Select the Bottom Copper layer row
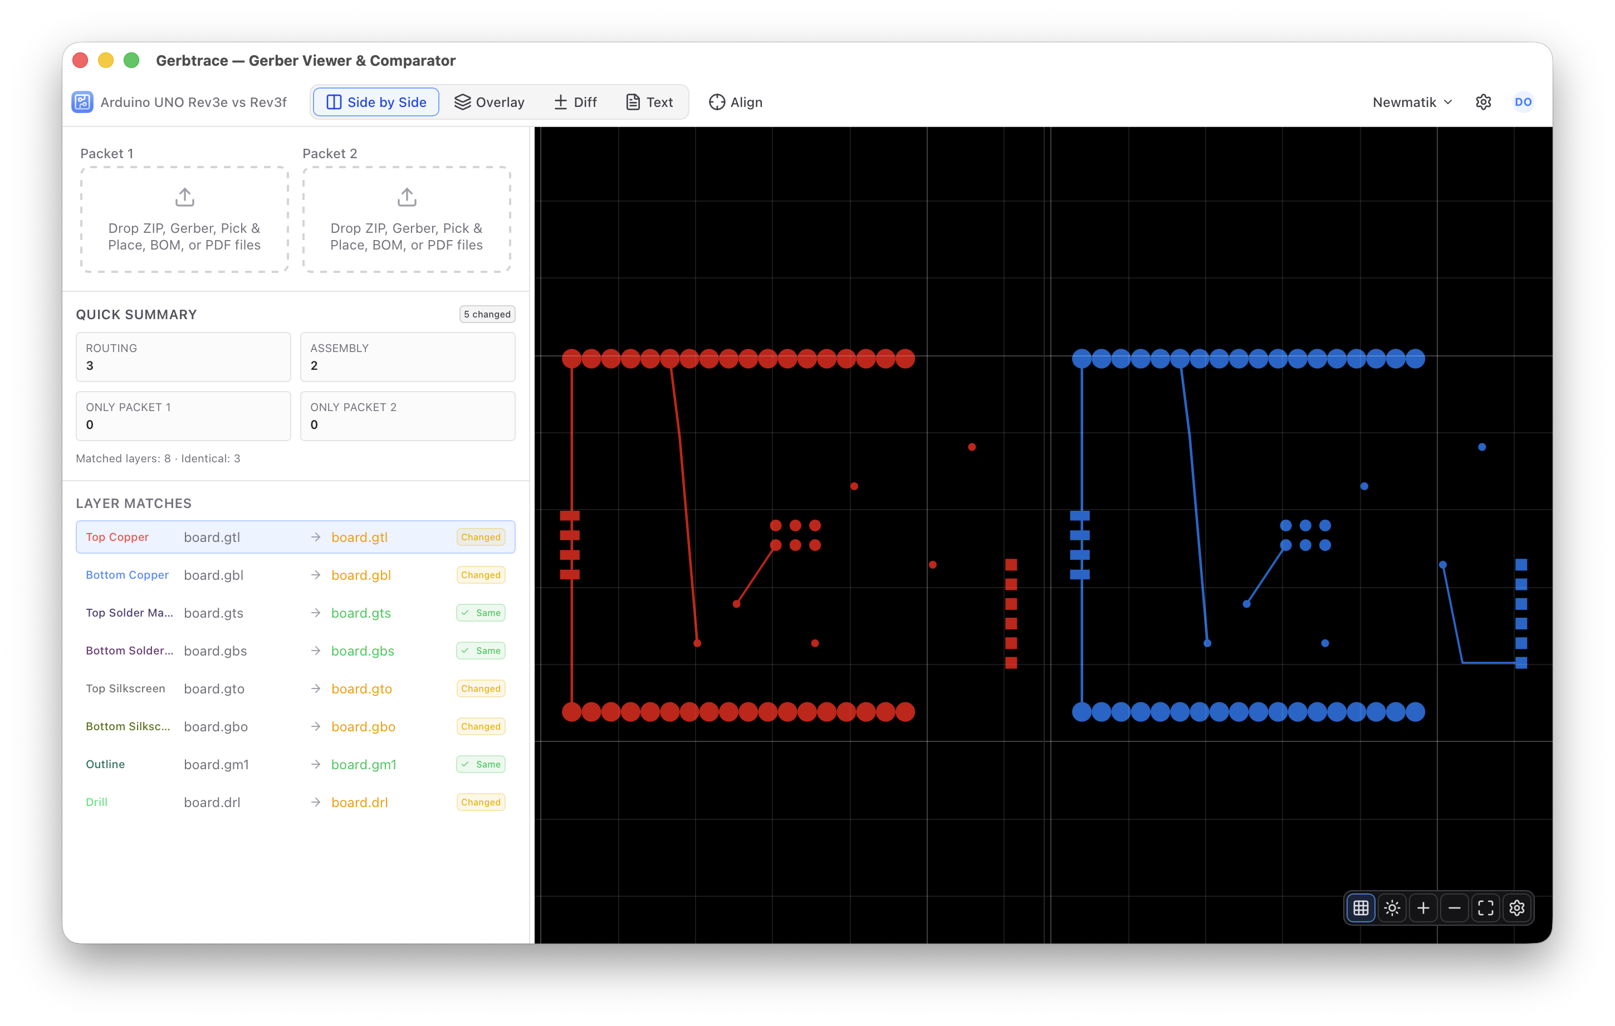 coord(296,575)
